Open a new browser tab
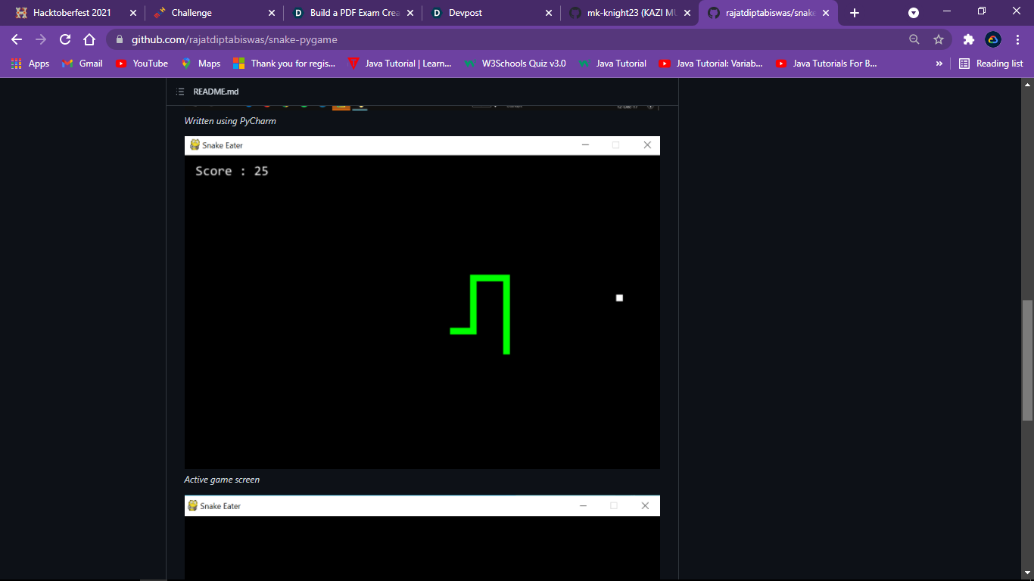 (855, 13)
